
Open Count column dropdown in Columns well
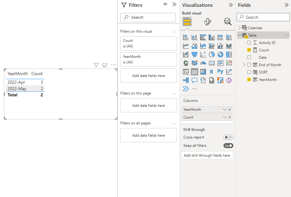224,117
